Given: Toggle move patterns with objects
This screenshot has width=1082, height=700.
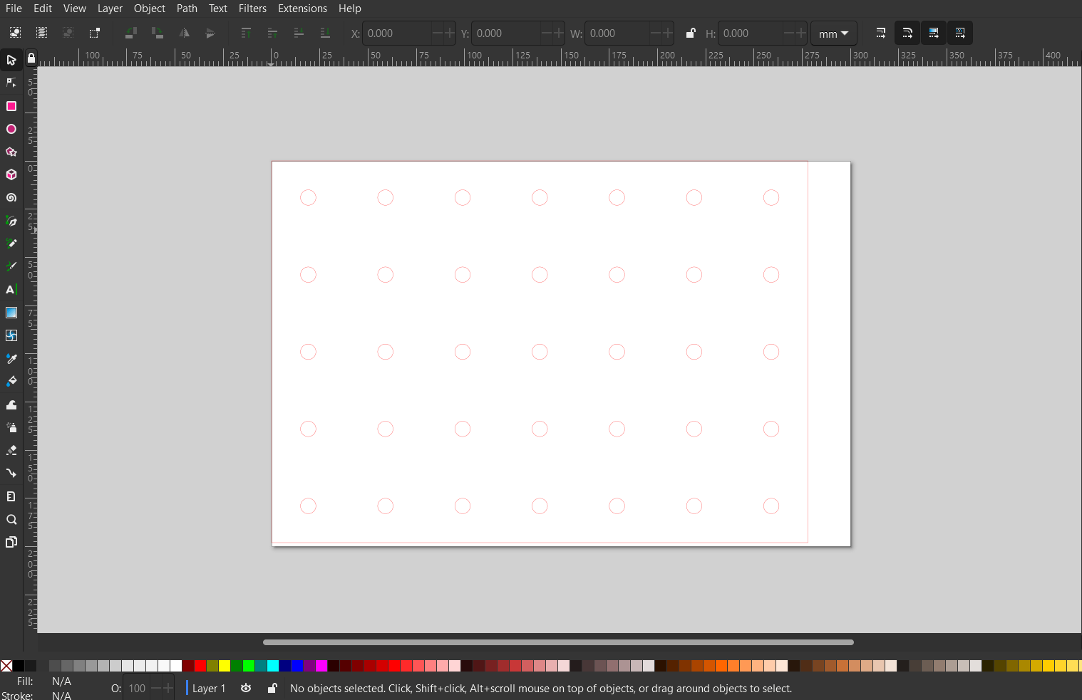Looking at the screenshot, I should (x=960, y=33).
